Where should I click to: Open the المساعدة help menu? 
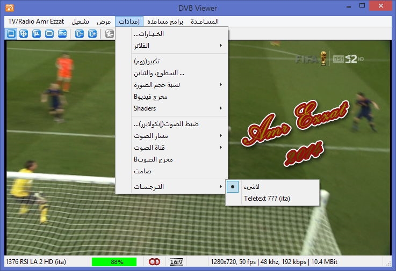(x=205, y=21)
